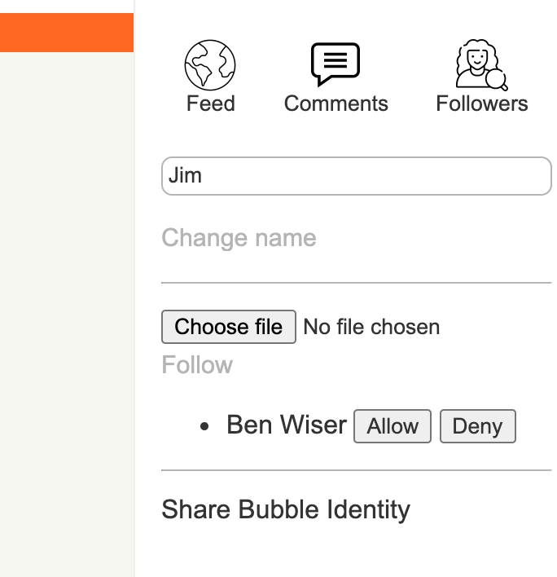Click the Follow label
The image size is (557, 577).
point(197,364)
